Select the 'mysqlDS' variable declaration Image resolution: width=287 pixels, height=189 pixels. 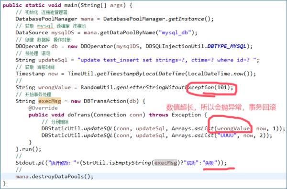63,33
